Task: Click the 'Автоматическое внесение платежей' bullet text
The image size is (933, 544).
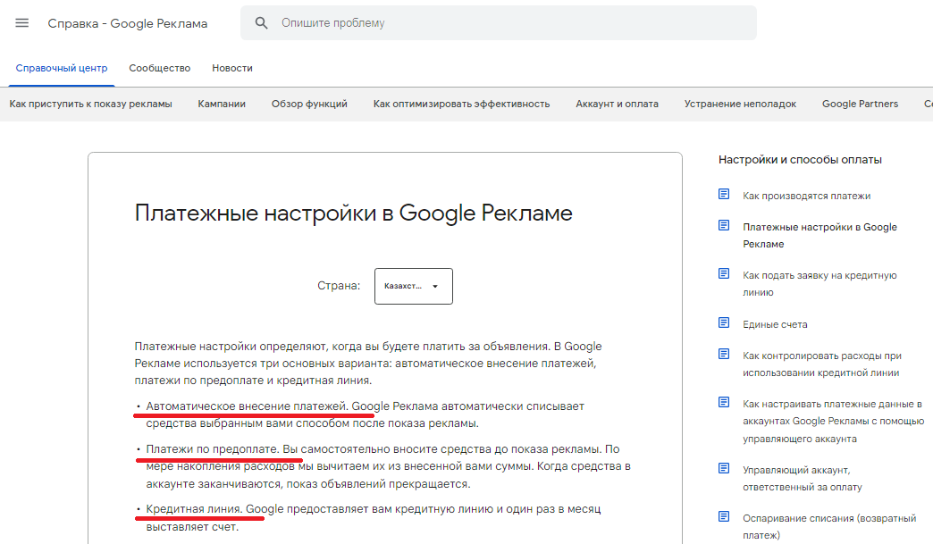Action: [247, 406]
